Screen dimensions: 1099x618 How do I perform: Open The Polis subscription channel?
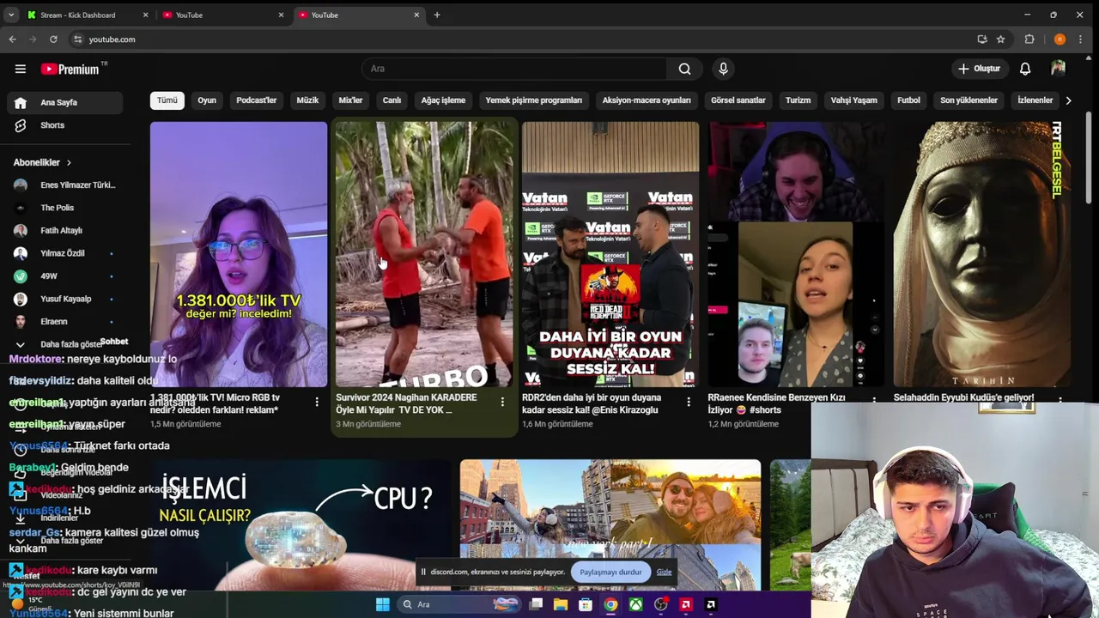(x=64, y=208)
